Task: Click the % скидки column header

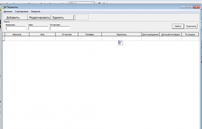Action: pos(190,35)
